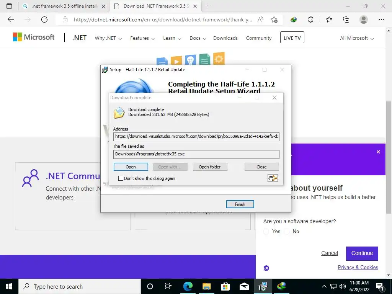Screen dimensions: 392x294
Task: Click Open folder in download dialog
Action: (x=210, y=167)
